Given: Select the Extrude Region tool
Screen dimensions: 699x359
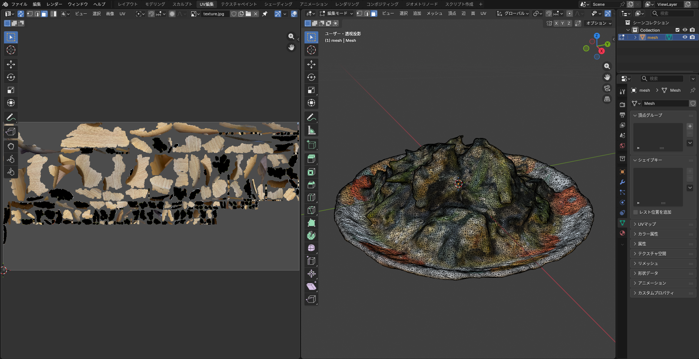Looking at the screenshot, I should 311,159.
